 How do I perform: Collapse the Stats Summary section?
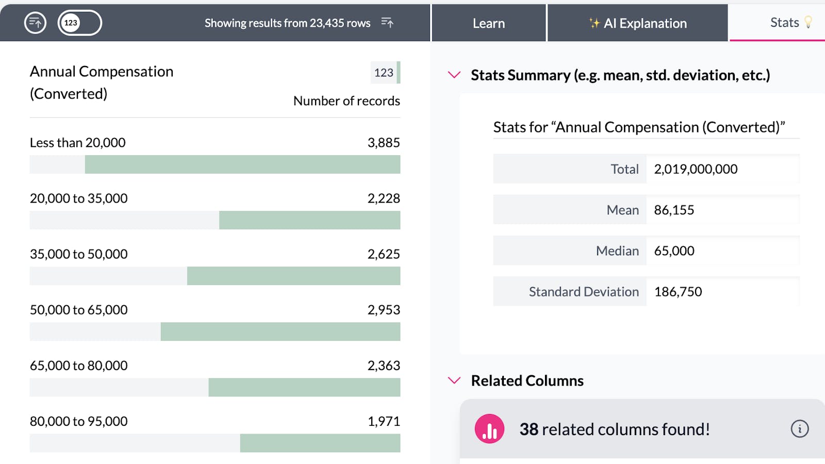[x=454, y=75]
